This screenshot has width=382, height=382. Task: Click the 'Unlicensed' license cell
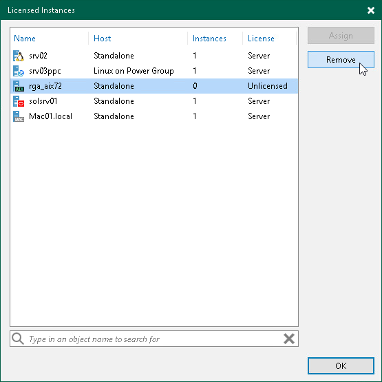[x=268, y=86]
